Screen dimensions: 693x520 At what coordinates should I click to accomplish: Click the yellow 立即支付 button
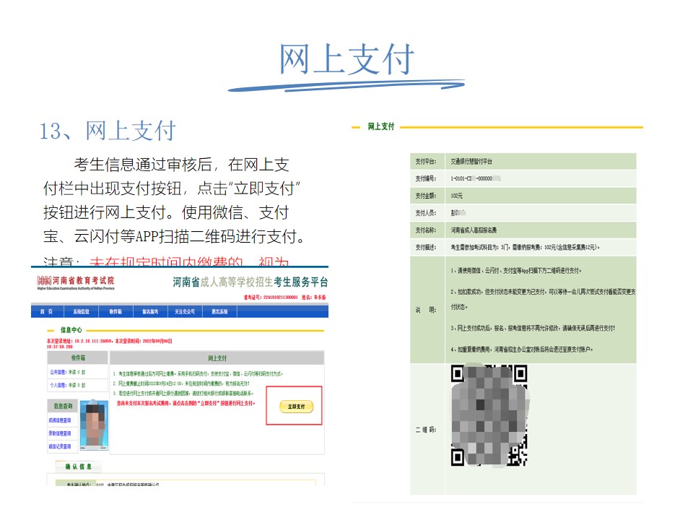(296, 407)
